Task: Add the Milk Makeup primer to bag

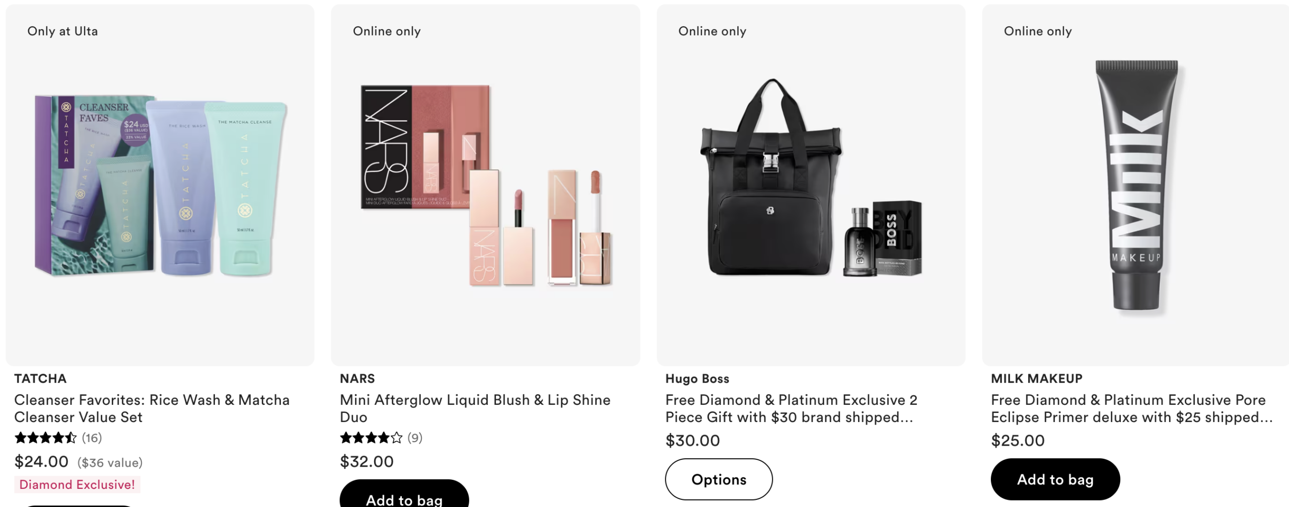Action: (1055, 479)
